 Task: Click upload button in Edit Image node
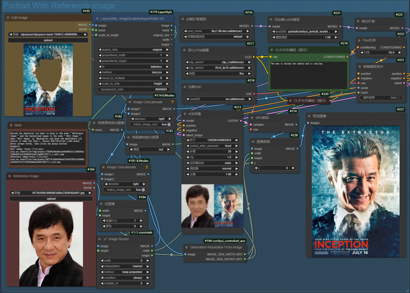[x=48, y=40]
